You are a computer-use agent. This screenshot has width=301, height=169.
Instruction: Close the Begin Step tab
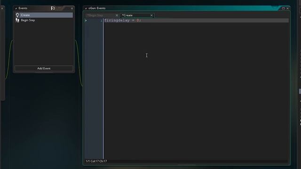[117, 15]
